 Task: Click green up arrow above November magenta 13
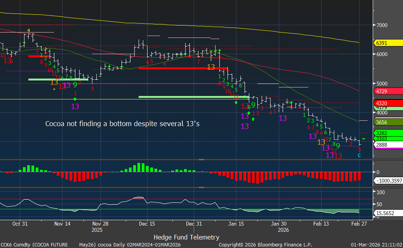click(75, 99)
